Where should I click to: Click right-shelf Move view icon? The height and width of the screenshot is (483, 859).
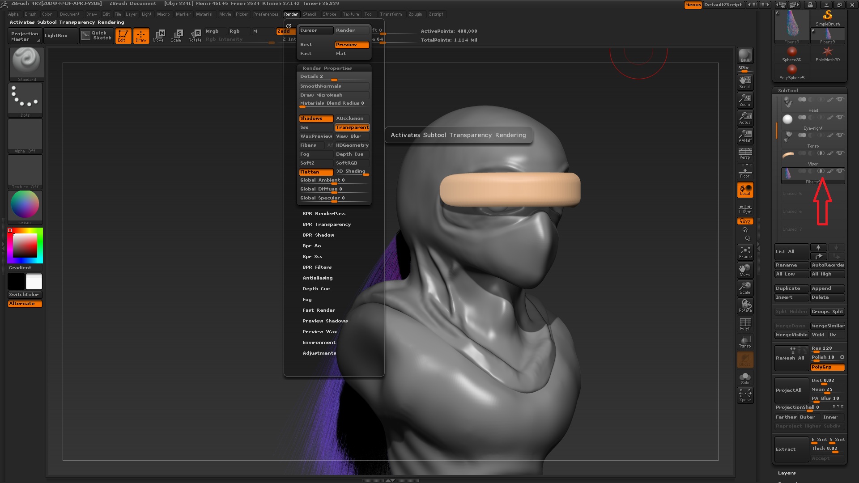point(745,270)
